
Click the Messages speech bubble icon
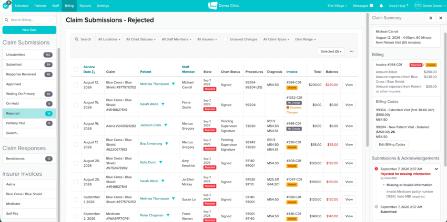point(371,6)
